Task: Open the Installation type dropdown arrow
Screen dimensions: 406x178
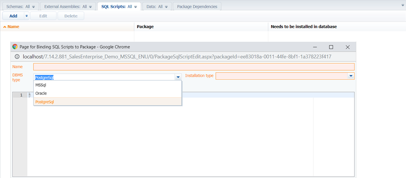Action: pos(351,76)
